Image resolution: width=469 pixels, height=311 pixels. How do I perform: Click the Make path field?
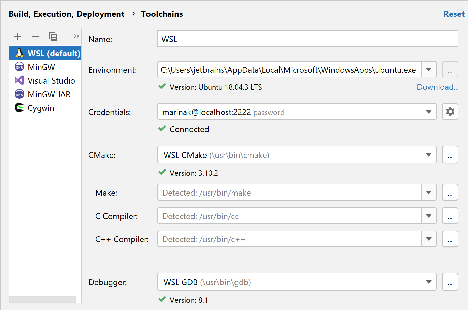tap(289, 192)
